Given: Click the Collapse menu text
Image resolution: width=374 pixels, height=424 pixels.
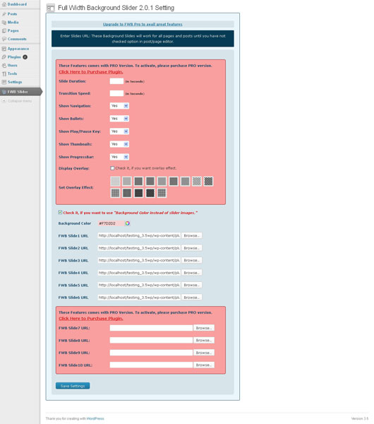Looking at the screenshot, I should pos(20,101).
